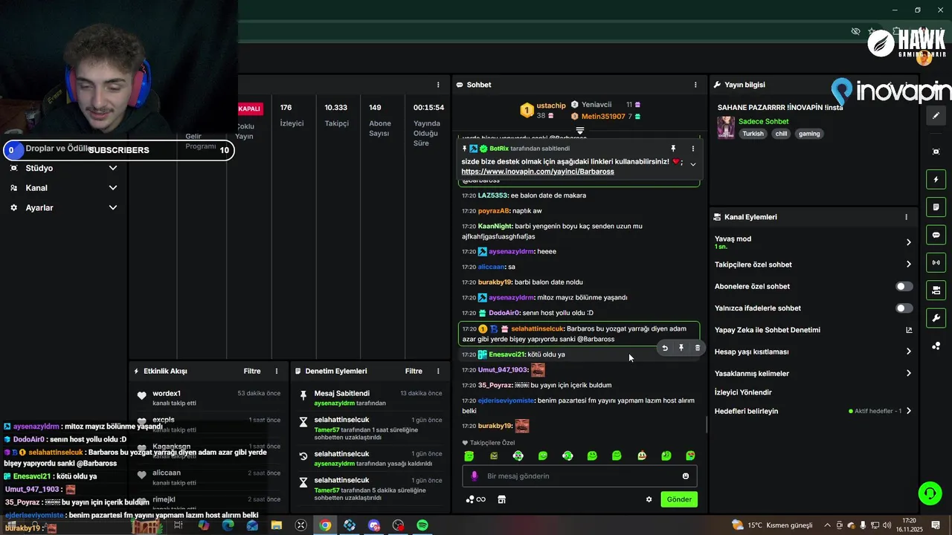Open Yasaklanmış kelimeler chevron
This screenshot has height=535, width=952.
pyautogui.click(x=908, y=373)
